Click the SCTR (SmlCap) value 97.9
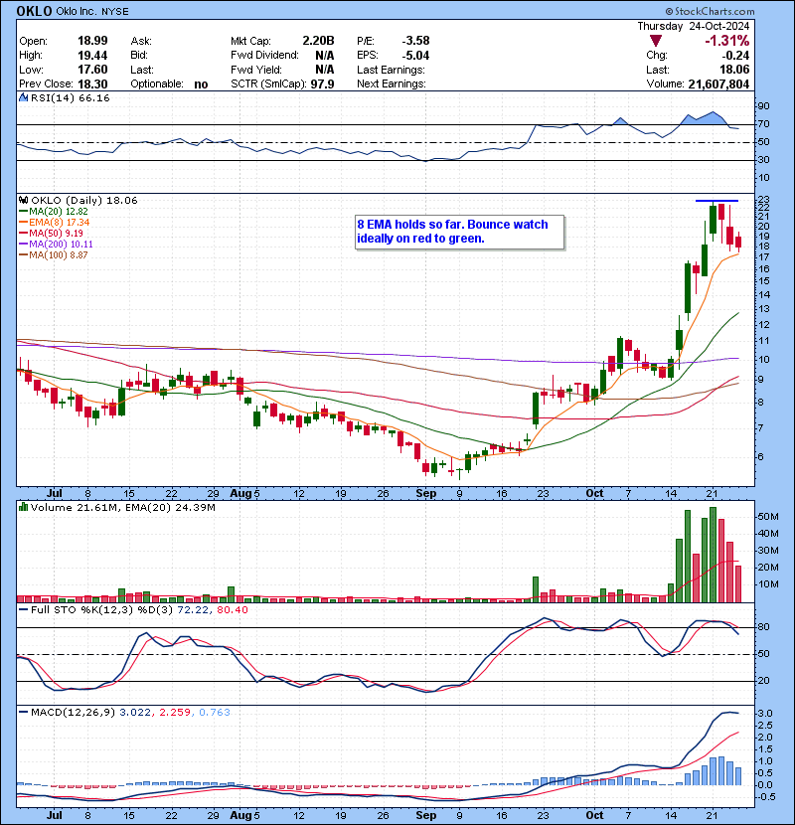Screen dimensions: 795x825 point(323,84)
